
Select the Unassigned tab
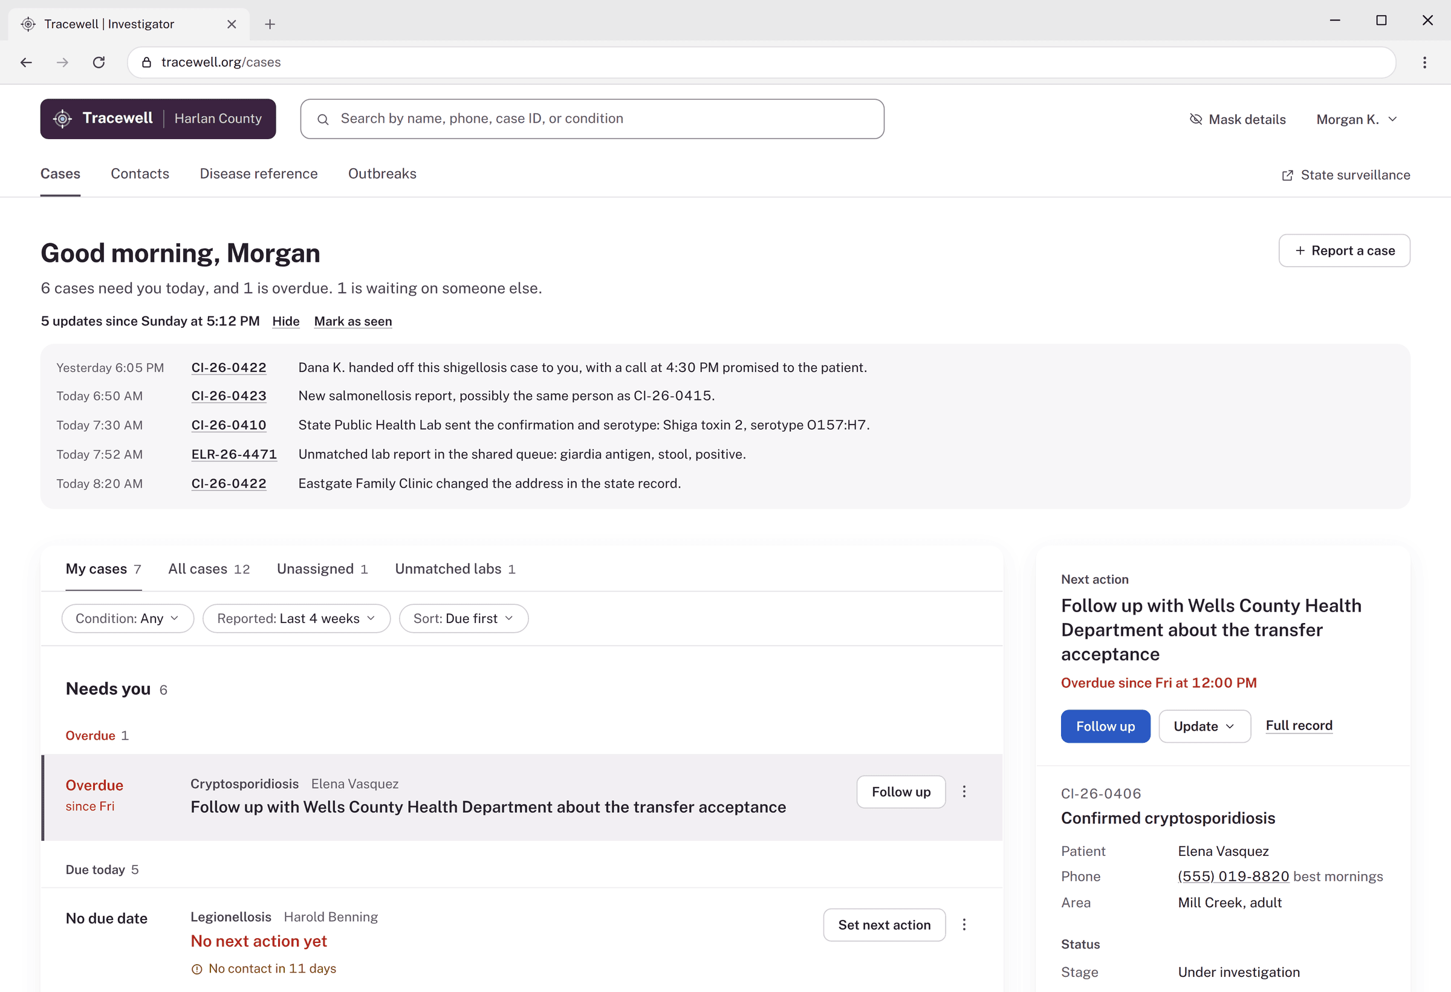[322, 569]
